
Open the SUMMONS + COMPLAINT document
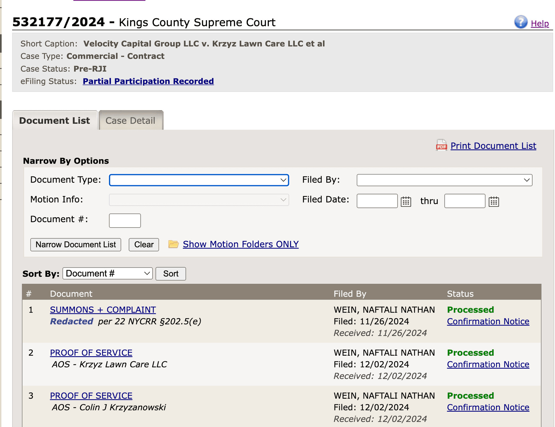(103, 309)
